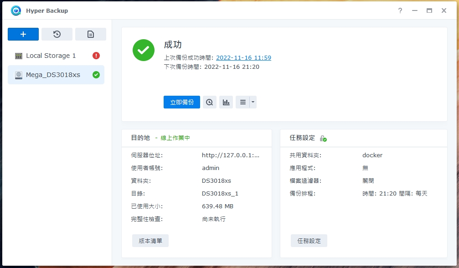Click the 立即備份 button
The height and width of the screenshot is (268, 459).
point(182,102)
